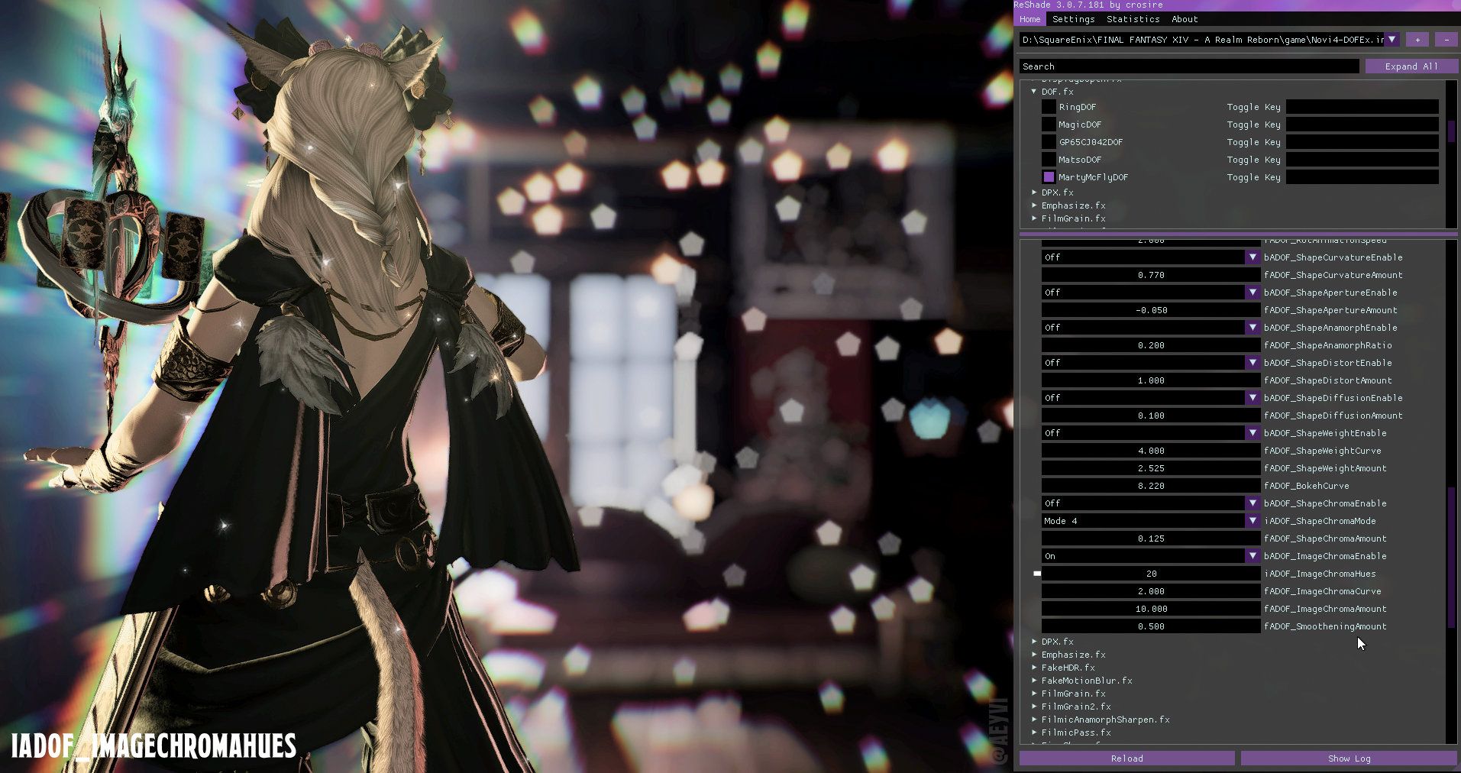Open the preset file path dropdown
The width and height of the screenshot is (1461, 773).
point(1392,39)
